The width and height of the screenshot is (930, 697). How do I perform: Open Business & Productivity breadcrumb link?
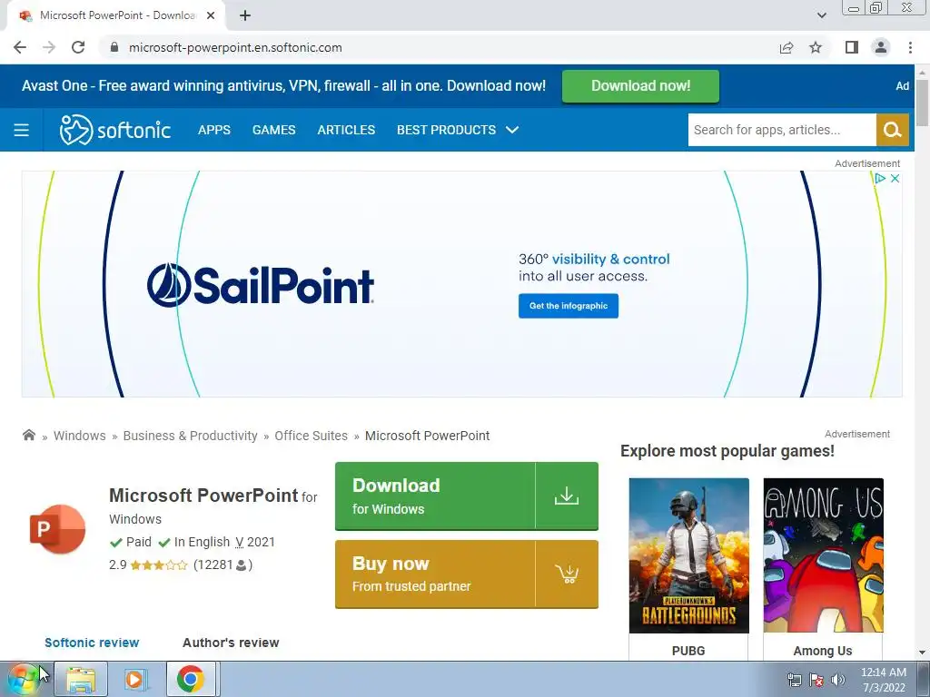point(191,436)
